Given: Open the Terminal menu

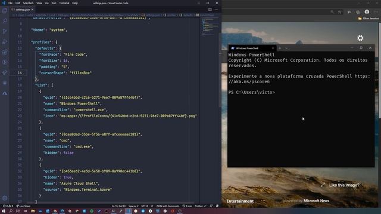Looking at the screenshot, I should pyautogui.click(x=64, y=3).
